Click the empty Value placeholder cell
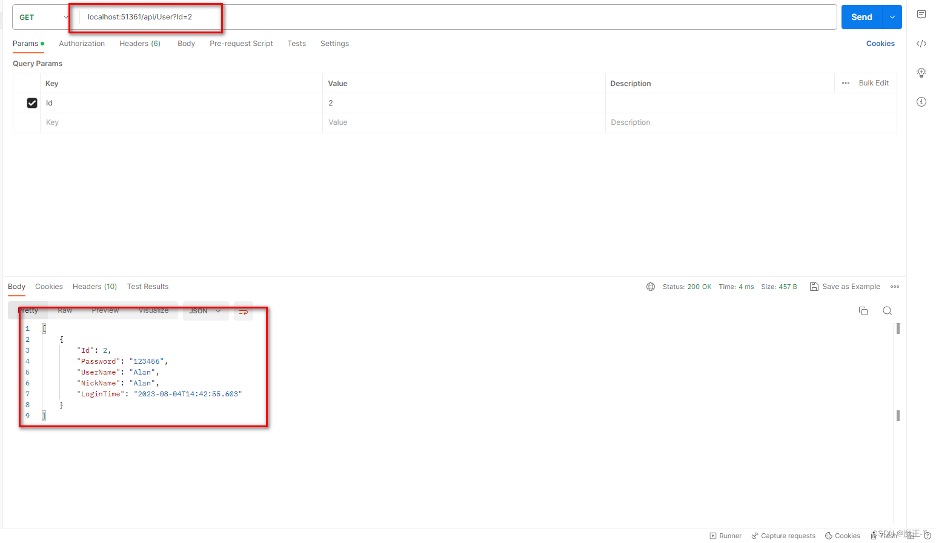 [x=464, y=122]
